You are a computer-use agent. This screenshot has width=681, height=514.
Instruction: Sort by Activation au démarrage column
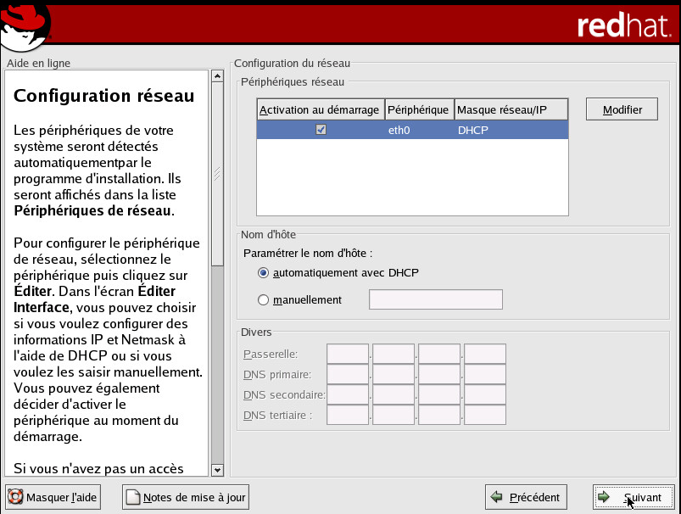pos(320,110)
